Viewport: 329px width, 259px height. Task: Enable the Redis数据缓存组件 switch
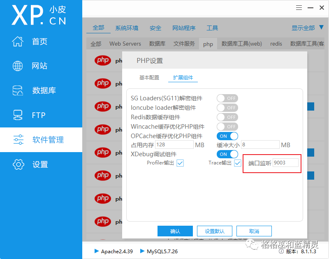(227, 117)
